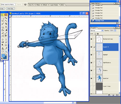Screen dimensions: 121x104
Task: Select the Brush tool
Action: (3, 33)
